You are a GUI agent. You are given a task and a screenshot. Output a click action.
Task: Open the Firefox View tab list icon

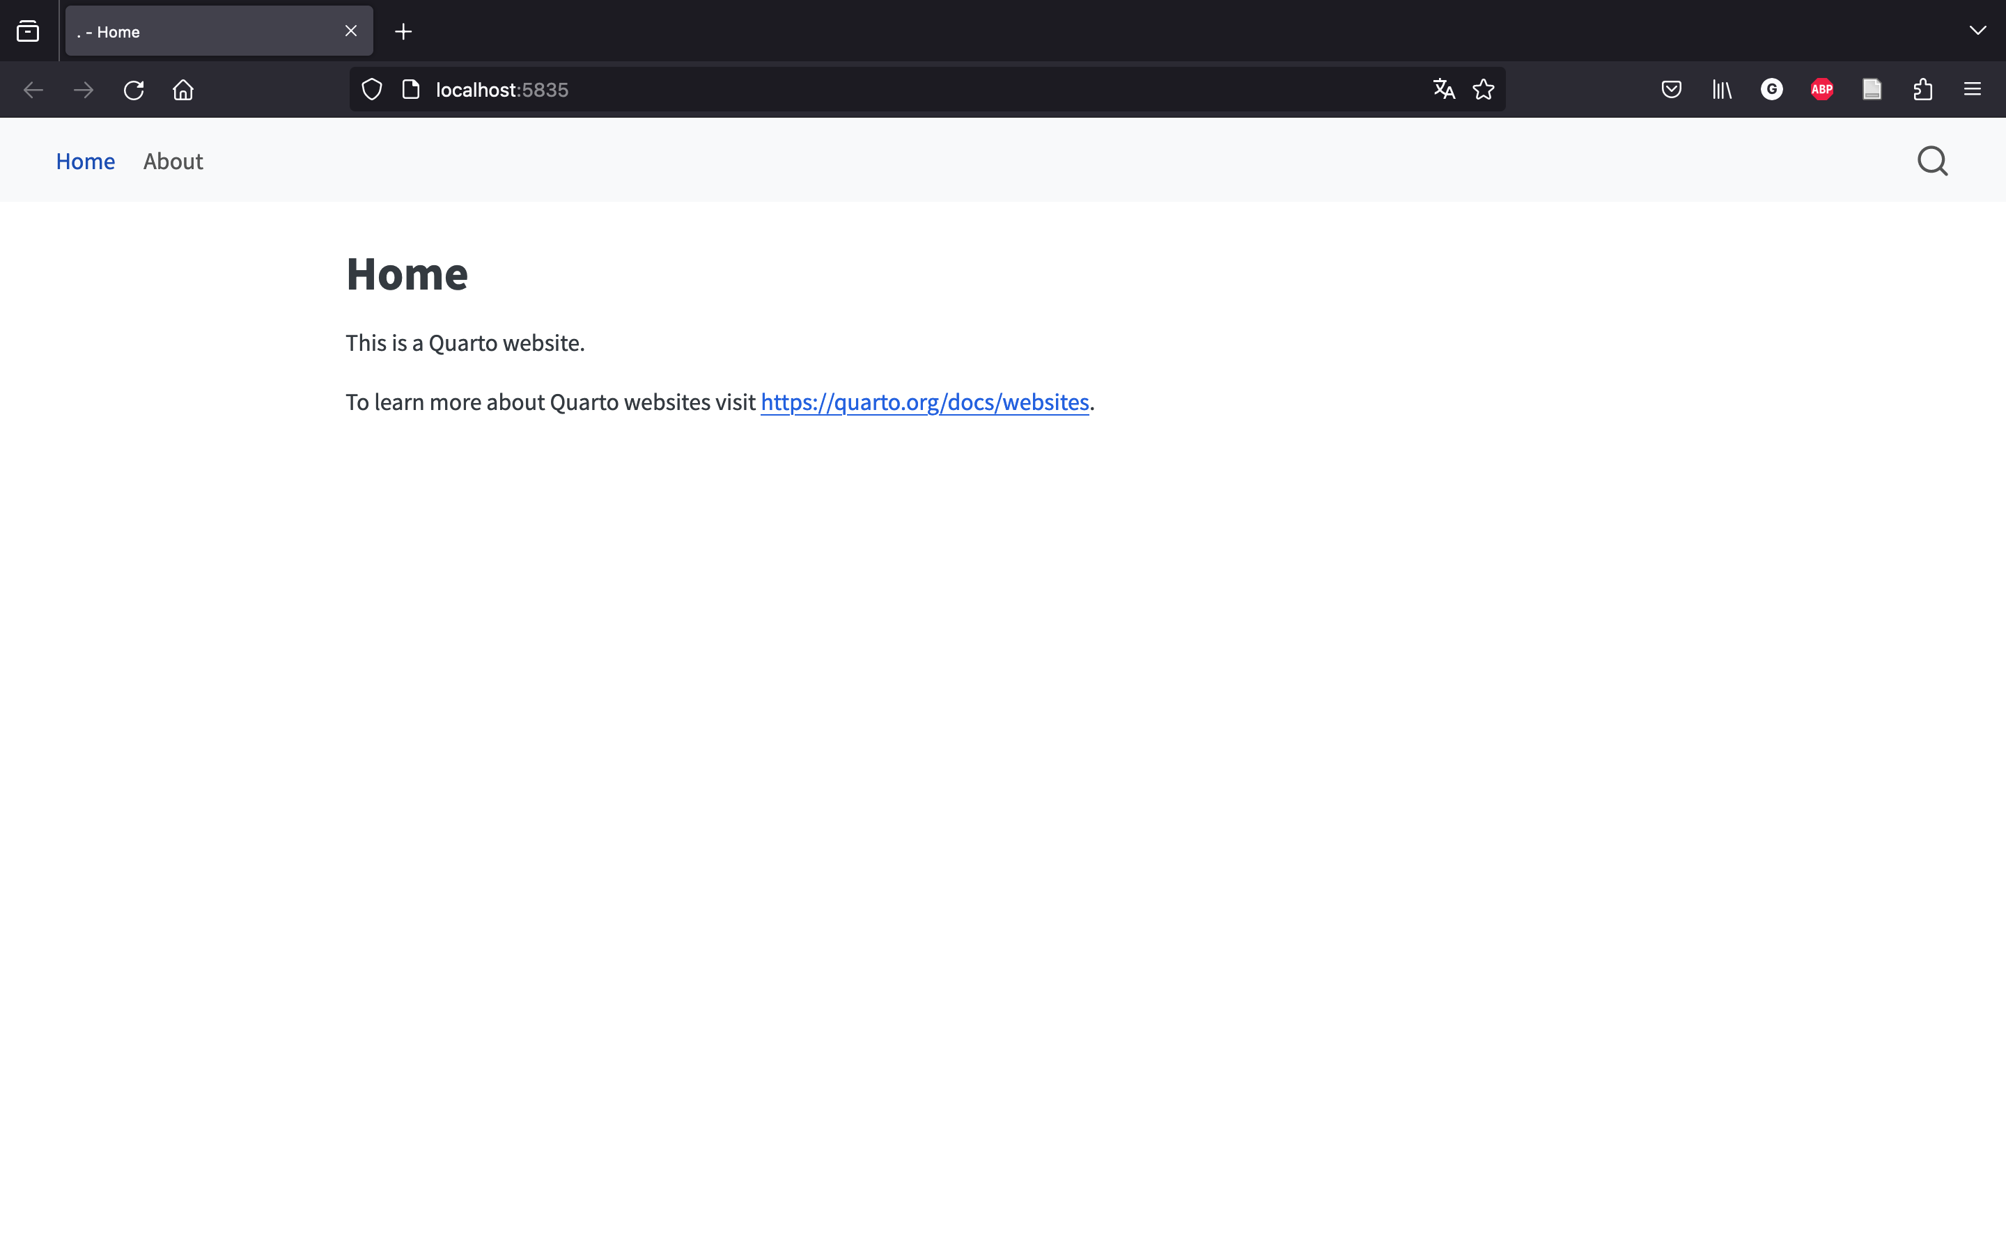[28, 31]
